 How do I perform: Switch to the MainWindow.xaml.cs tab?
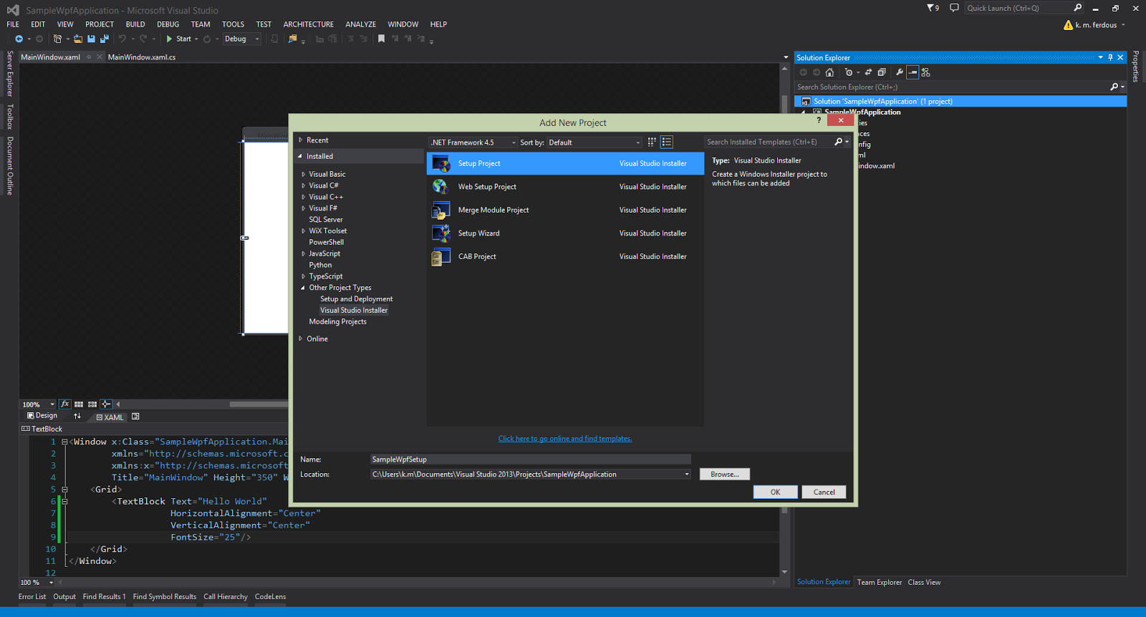142,57
